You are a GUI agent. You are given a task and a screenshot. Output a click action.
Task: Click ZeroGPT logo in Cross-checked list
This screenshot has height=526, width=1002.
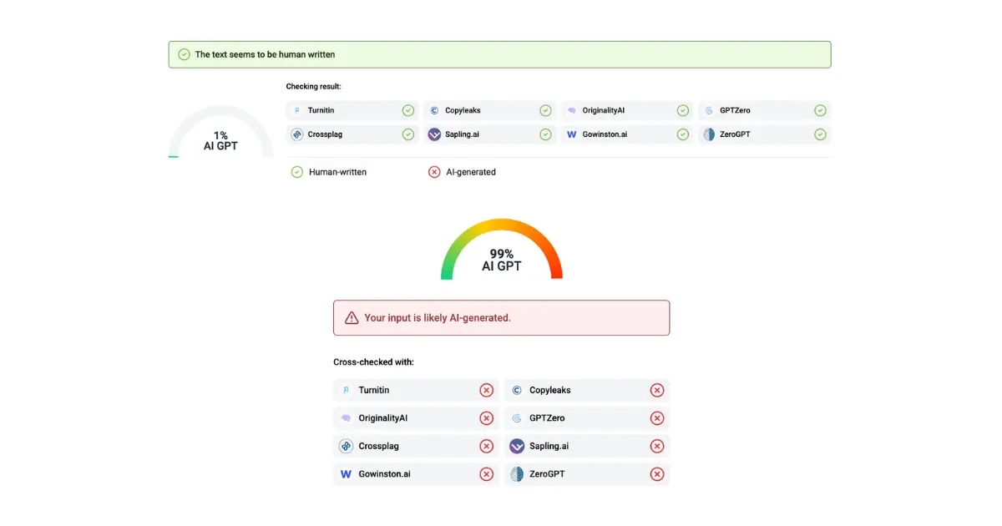[517, 474]
